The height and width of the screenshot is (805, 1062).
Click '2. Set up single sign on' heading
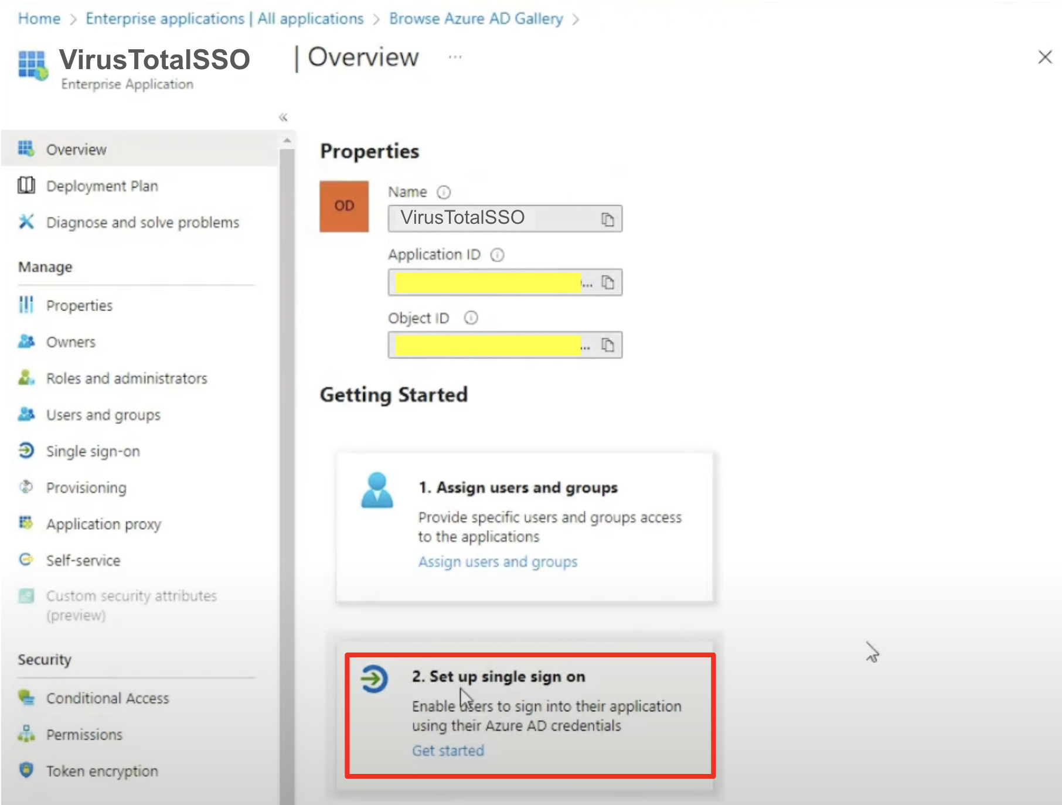tap(498, 676)
